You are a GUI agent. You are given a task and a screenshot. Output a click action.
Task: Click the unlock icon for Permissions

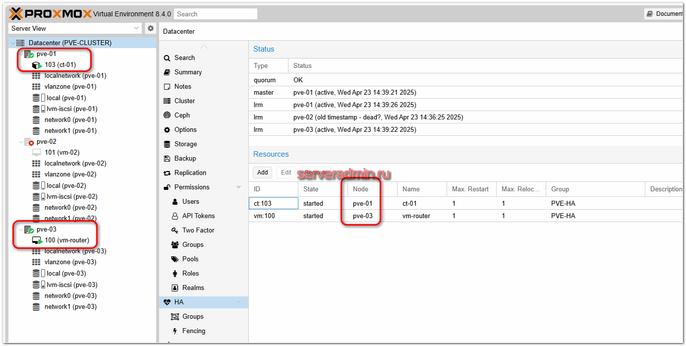pos(167,187)
